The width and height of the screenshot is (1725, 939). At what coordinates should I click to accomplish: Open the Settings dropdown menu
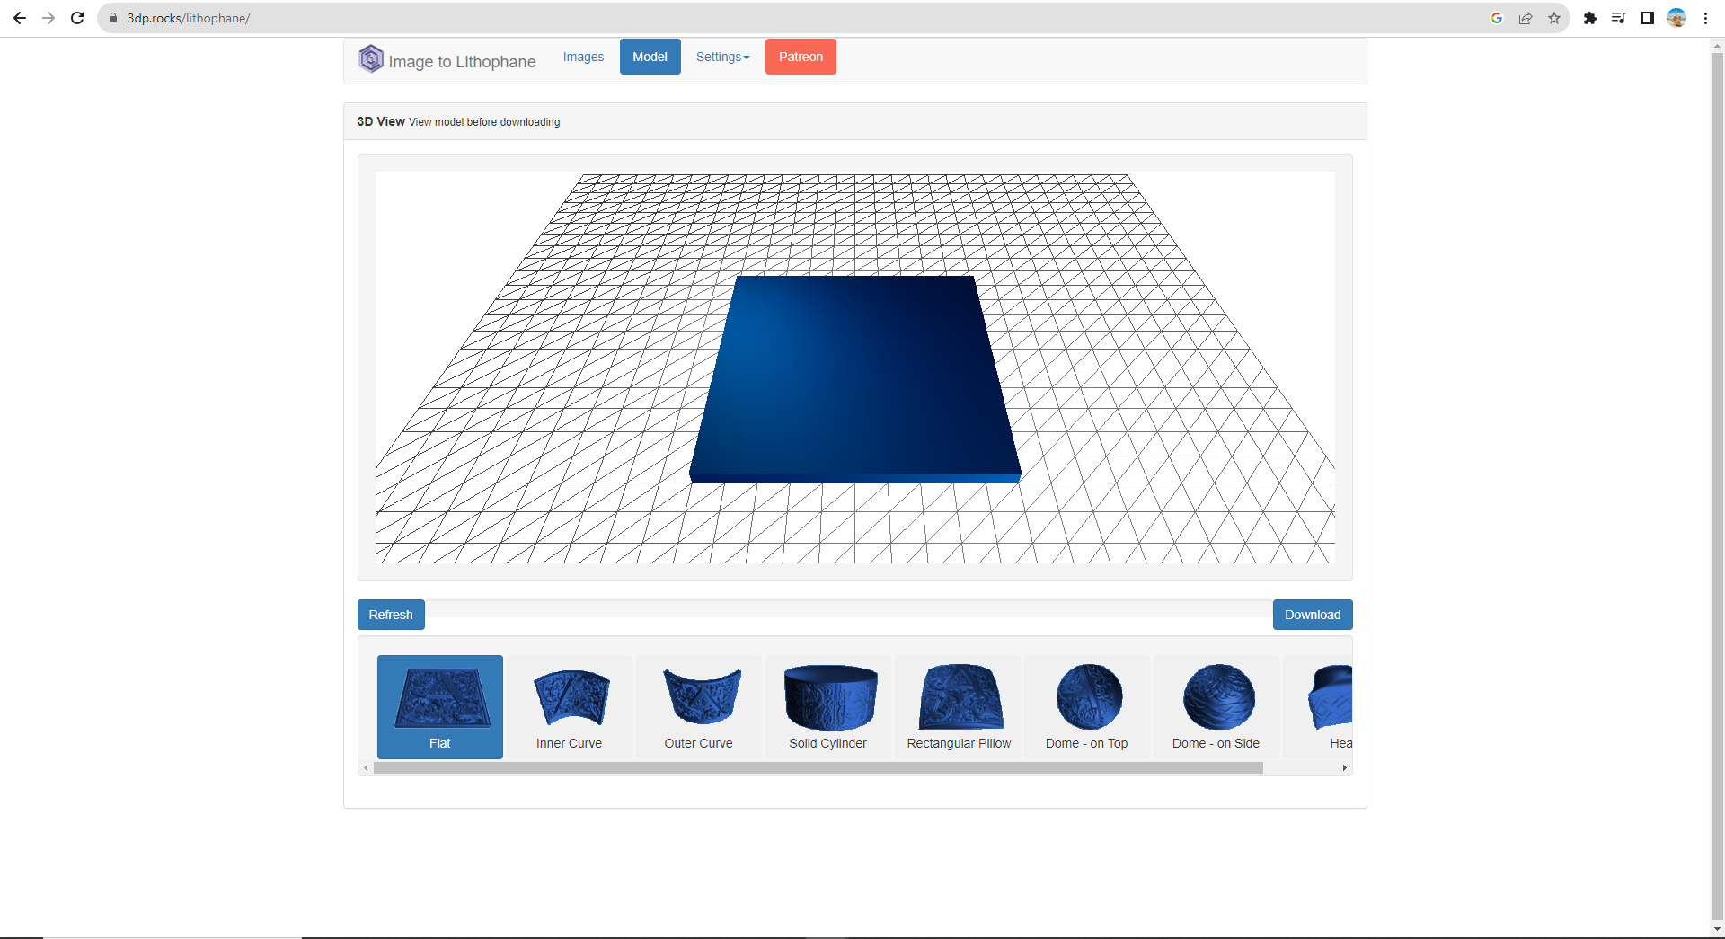[x=721, y=57]
